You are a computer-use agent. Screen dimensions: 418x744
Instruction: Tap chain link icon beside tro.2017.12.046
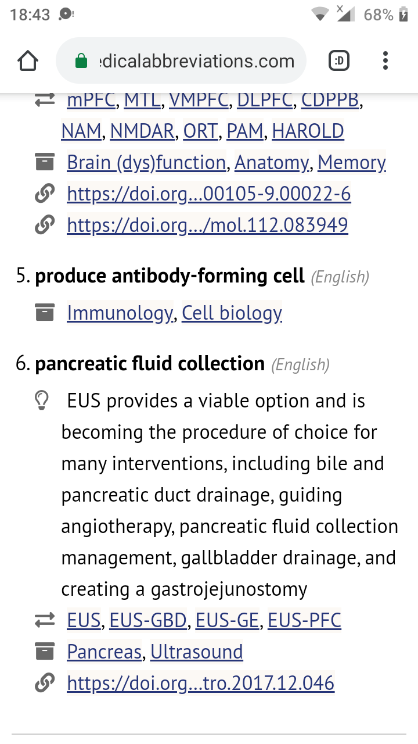tap(44, 682)
